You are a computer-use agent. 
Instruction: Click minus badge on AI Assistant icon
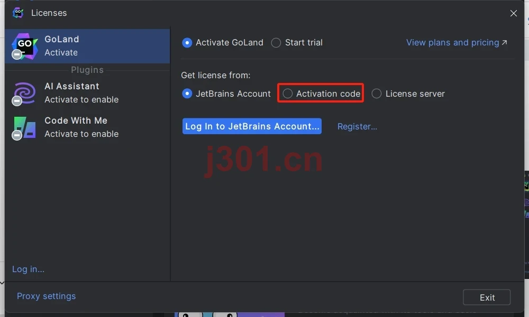coord(16,100)
